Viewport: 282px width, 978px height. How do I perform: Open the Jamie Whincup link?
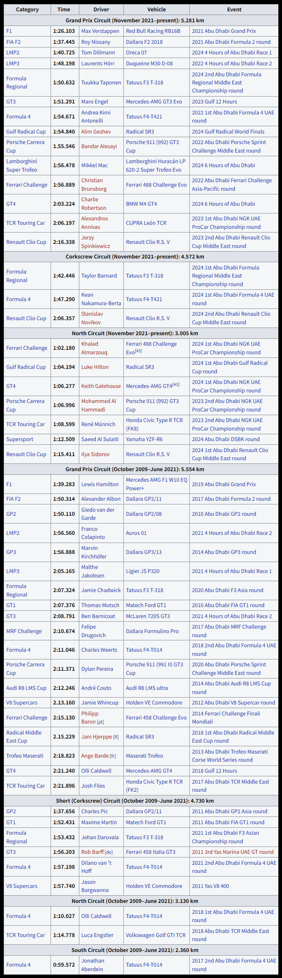pos(100,702)
